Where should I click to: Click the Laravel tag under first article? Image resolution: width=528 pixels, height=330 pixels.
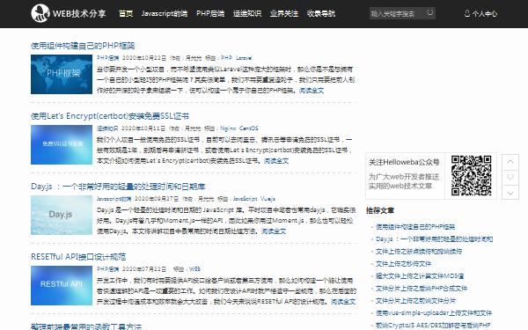click(244, 58)
